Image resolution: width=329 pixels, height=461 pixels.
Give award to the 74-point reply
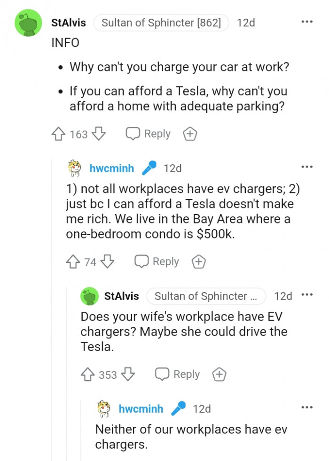(x=199, y=261)
